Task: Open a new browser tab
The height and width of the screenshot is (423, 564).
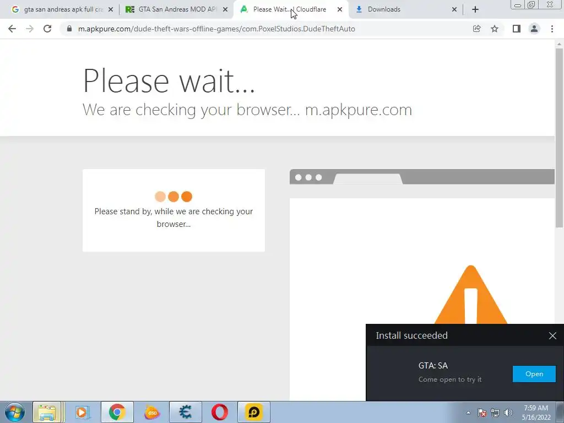Action: click(475, 9)
